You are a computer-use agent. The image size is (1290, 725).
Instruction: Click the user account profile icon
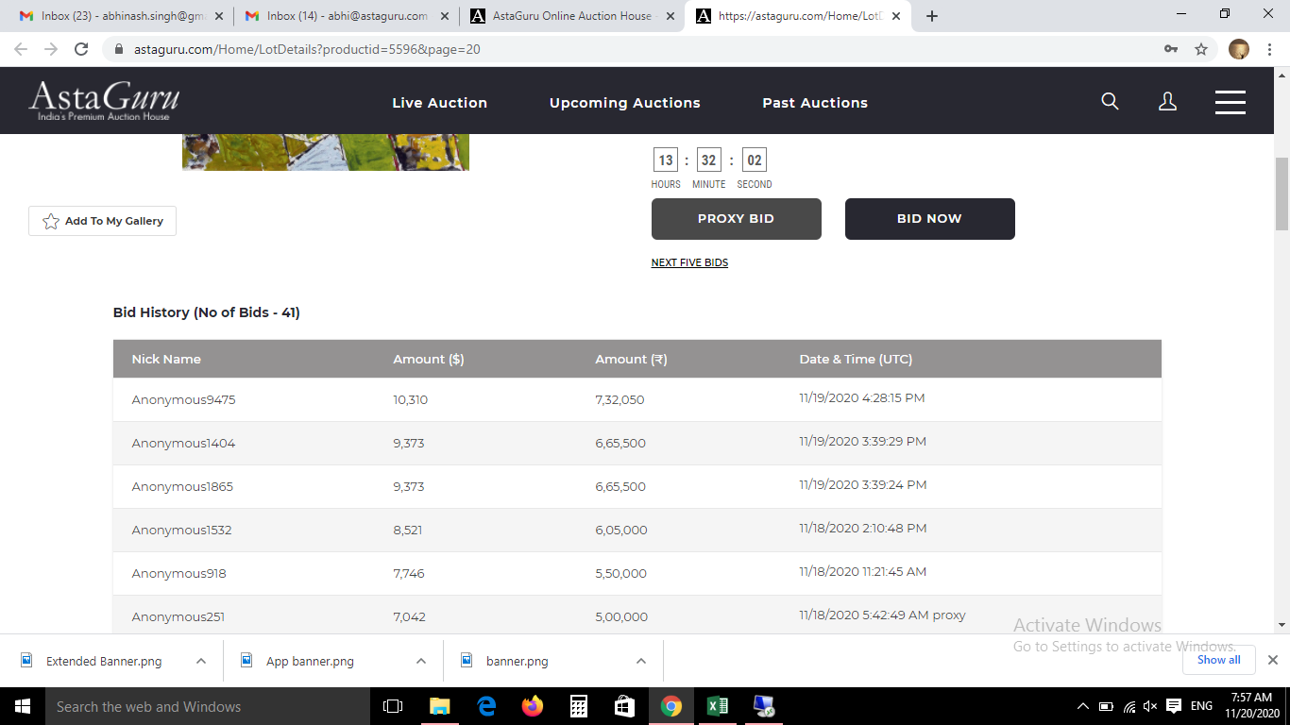[1167, 102]
